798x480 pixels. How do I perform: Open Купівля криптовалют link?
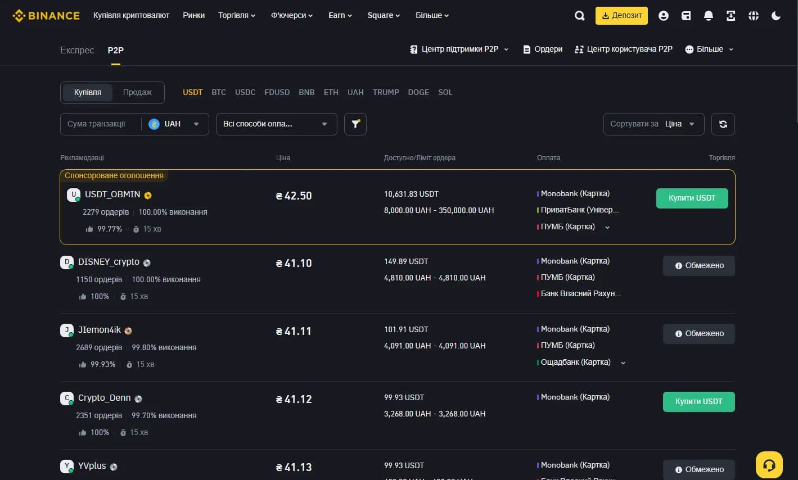point(131,15)
